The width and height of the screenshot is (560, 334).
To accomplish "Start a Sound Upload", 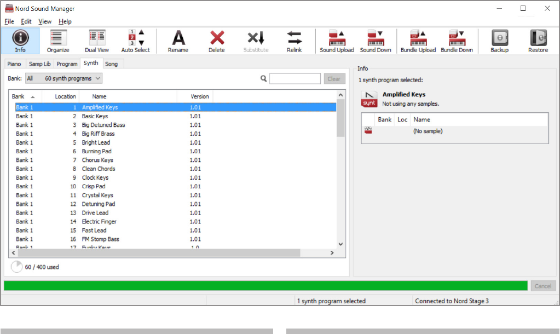I will pos(337,41).
